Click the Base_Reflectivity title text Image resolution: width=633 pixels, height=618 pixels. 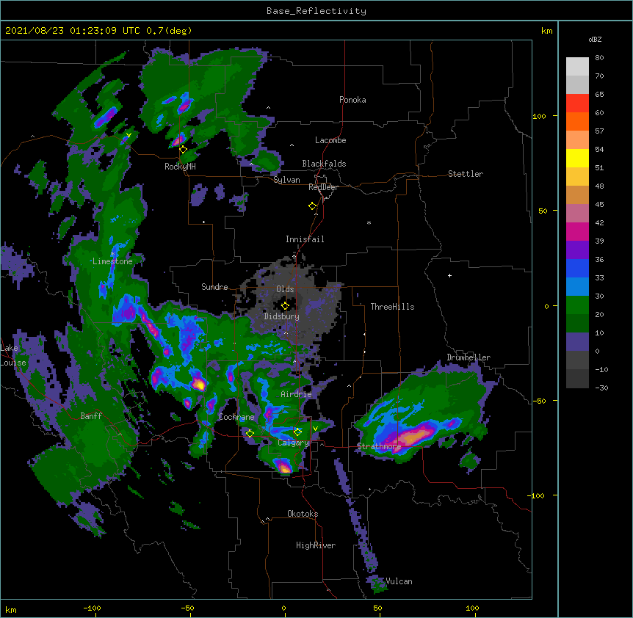tap(316, 11)
